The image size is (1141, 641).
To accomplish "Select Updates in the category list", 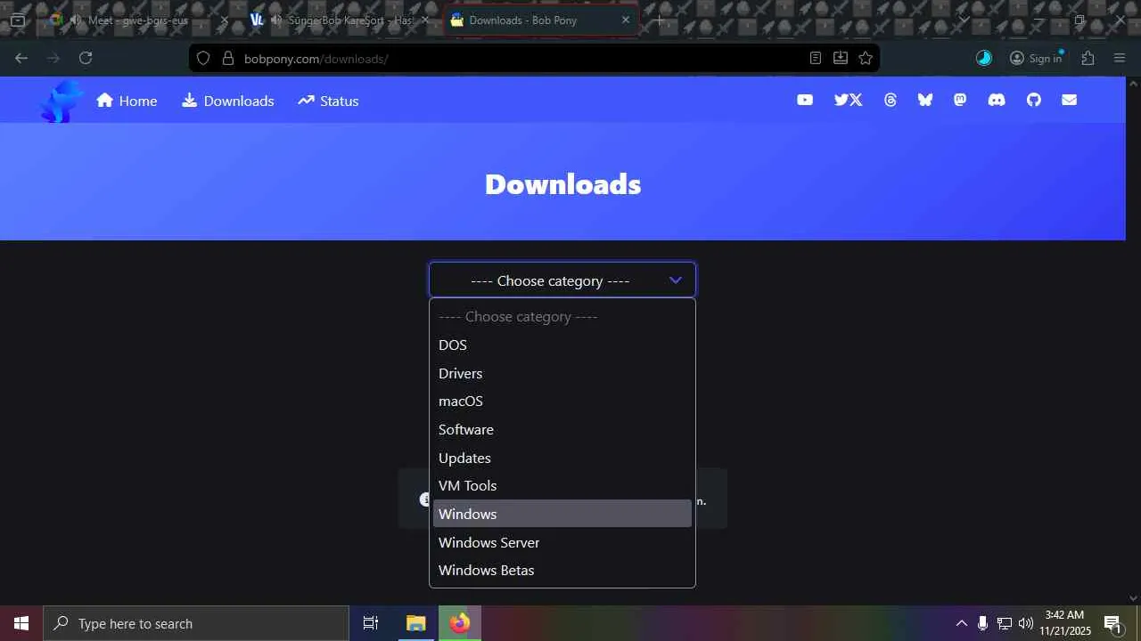I will [x=562, y=458].
